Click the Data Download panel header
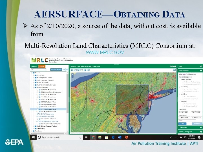Image resolution: width=203 pixels, height=152 pixels. click(x=190, y=71)
